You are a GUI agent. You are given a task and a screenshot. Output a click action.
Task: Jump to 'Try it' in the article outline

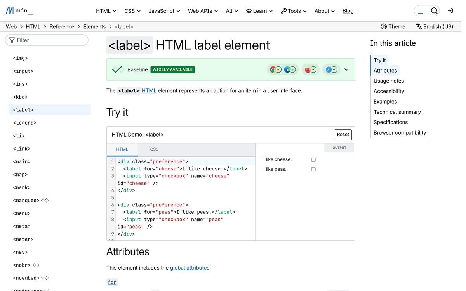380,60
